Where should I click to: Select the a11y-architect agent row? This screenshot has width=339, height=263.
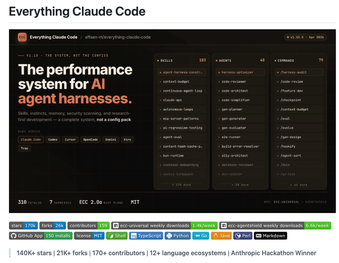click(x=240, y=156)
